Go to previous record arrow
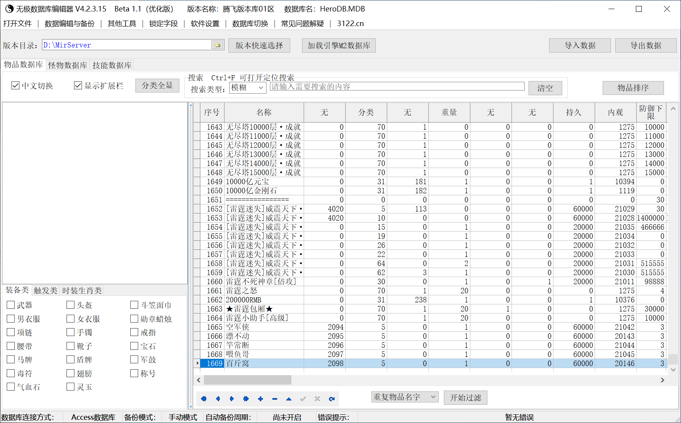Viewport: 681px width, 423px height. [x=218, y=399]
